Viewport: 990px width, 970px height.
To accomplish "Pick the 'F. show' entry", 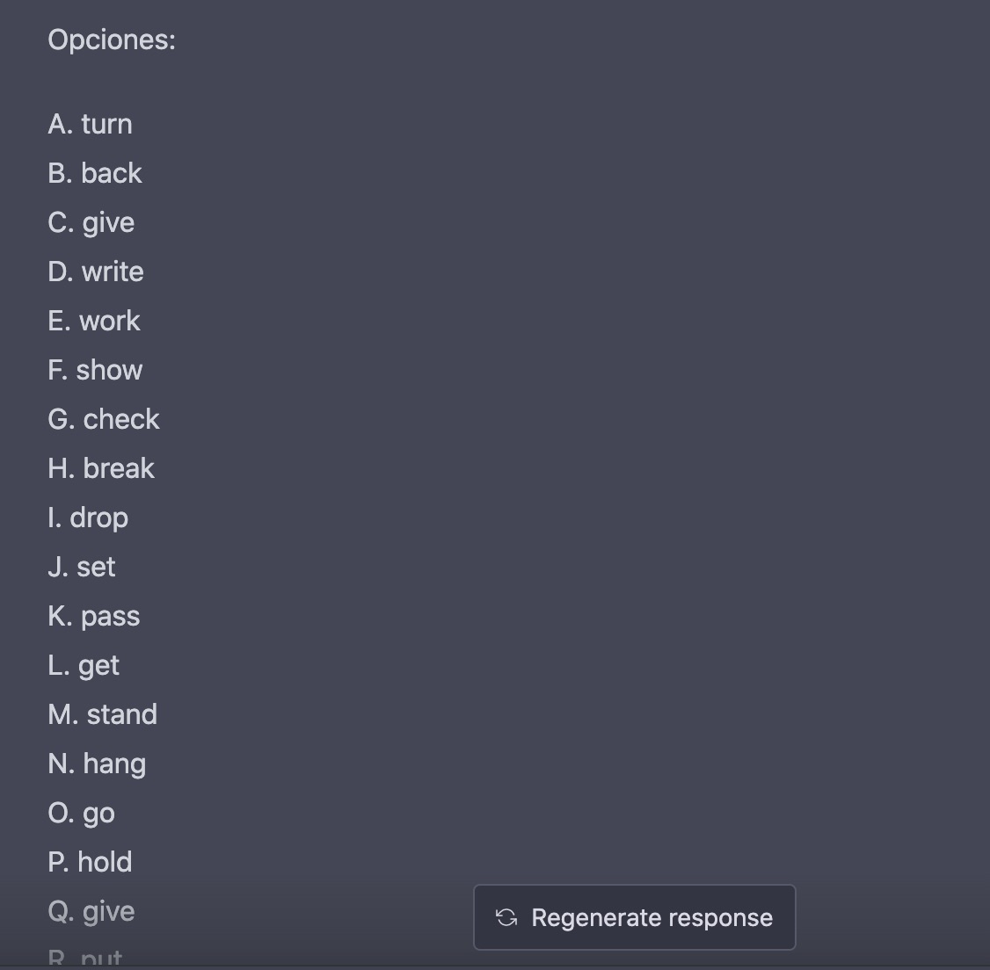I will click(95, 371).
